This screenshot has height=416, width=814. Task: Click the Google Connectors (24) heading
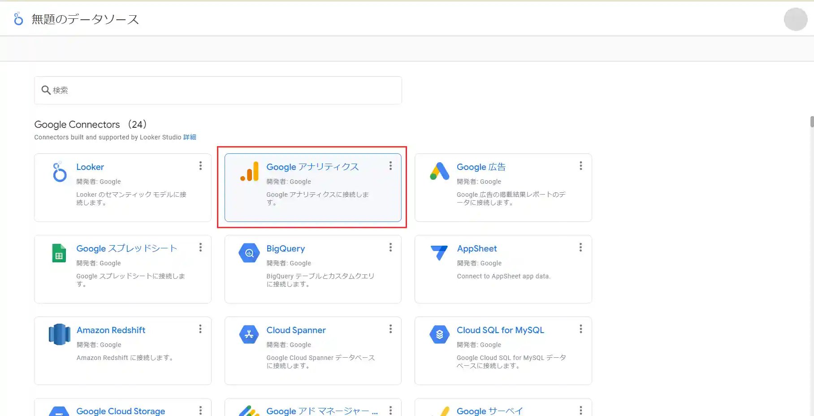[91, 125]
